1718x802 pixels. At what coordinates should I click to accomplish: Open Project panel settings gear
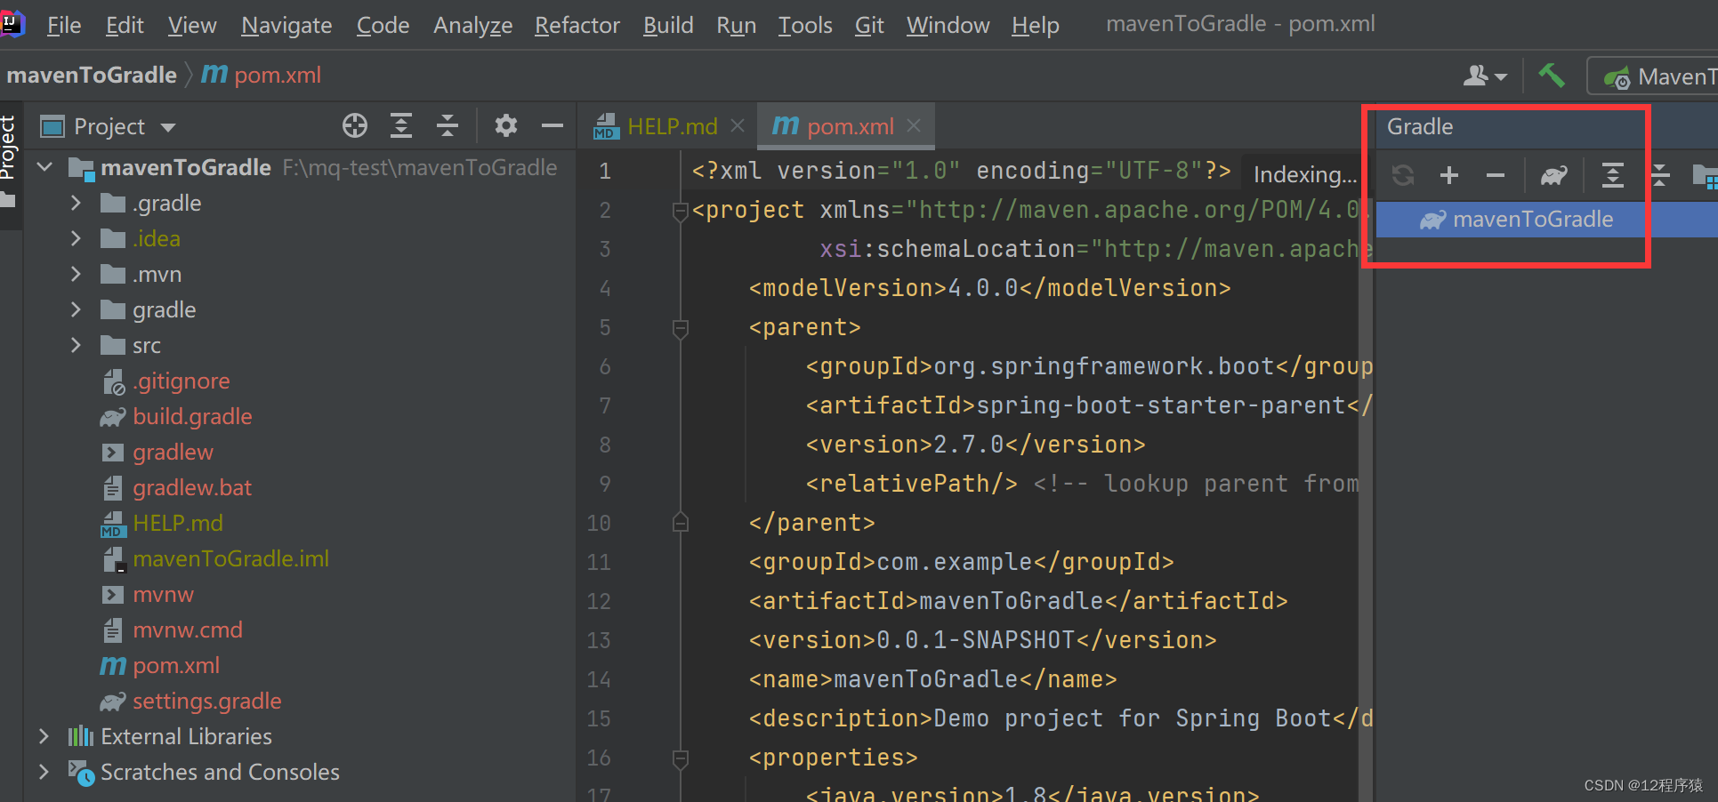506,126
